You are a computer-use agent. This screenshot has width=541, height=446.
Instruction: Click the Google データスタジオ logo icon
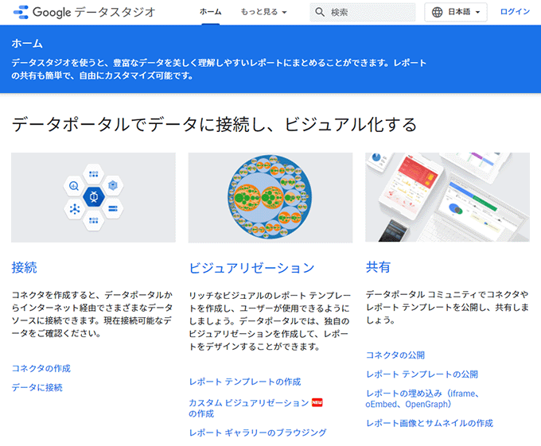21,12
